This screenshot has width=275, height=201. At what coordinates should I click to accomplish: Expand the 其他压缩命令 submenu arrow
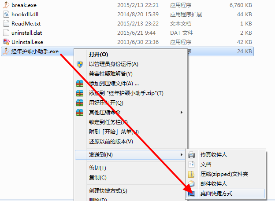point(182,113)
